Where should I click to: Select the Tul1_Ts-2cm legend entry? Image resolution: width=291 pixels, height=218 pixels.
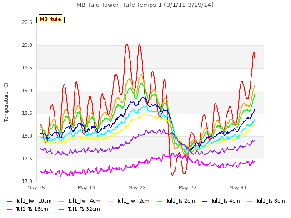(176, 201)
